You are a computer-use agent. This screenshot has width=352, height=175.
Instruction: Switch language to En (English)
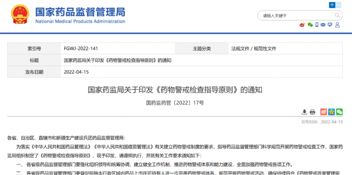(x=339, y=5)
